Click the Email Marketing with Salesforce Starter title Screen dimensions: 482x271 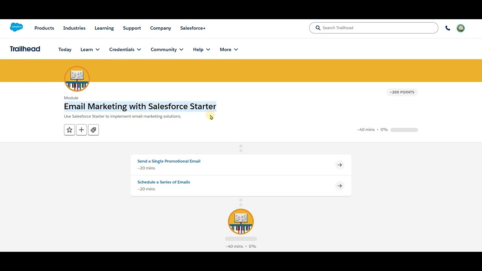pyautogui.click(x=140, y=107)
